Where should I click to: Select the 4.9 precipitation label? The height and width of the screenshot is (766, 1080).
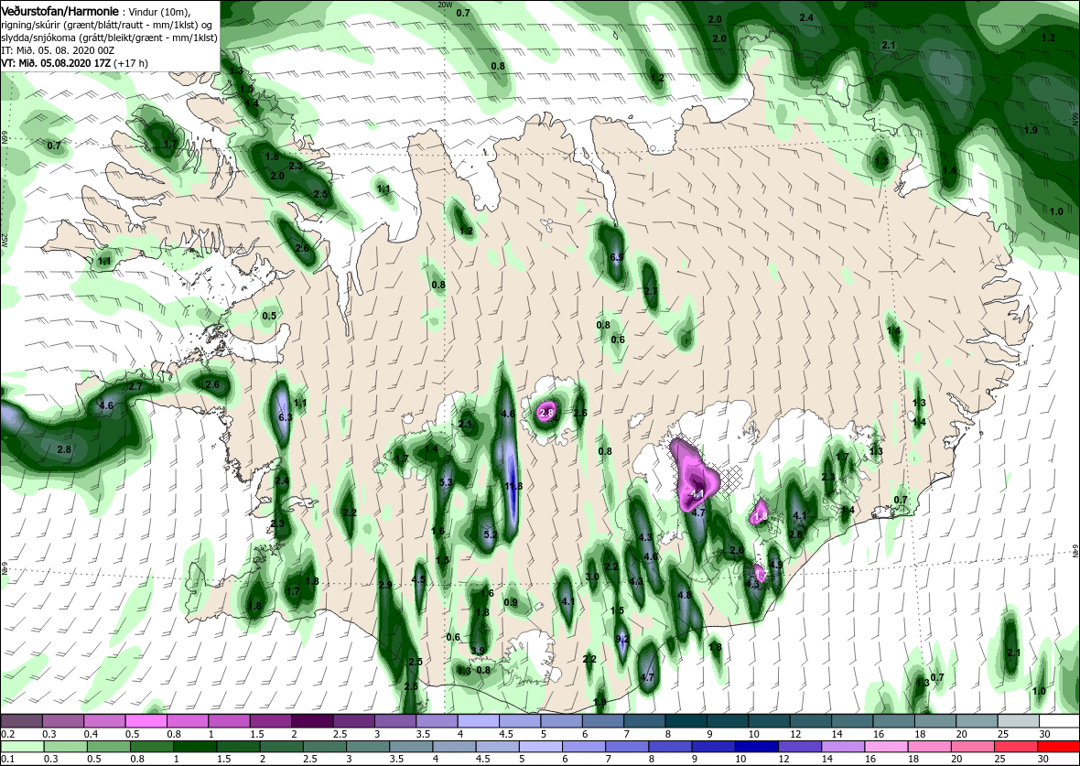pos(776,565)
